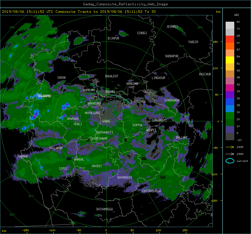Select the SINDHANUR city label
The image size is (251, 234).
coord(172,100)
